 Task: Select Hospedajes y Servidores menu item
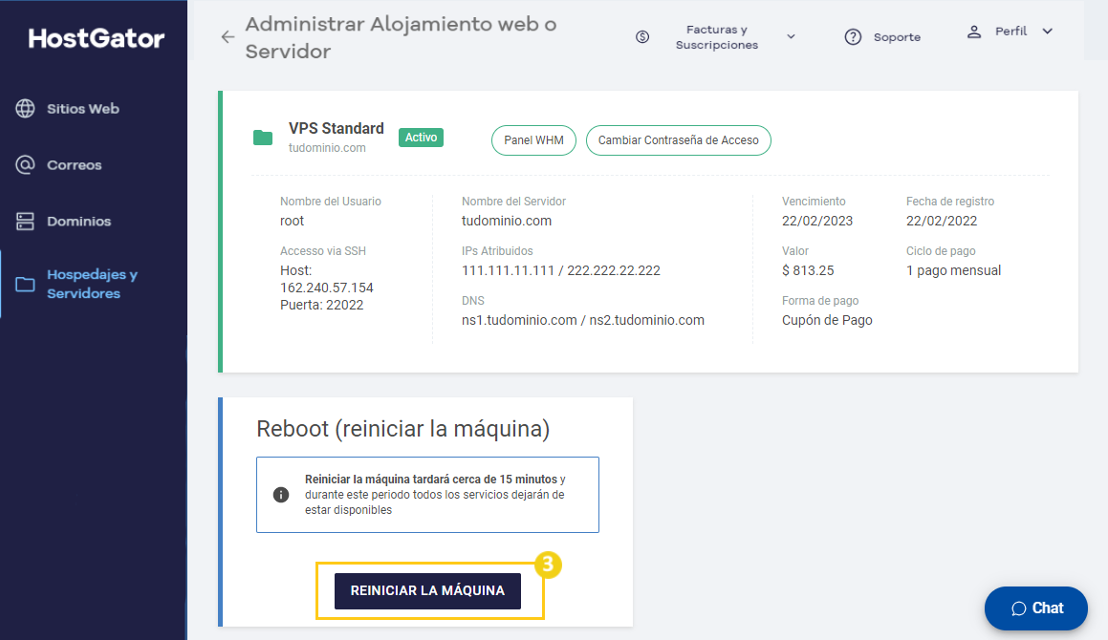(x=94, y=284)
